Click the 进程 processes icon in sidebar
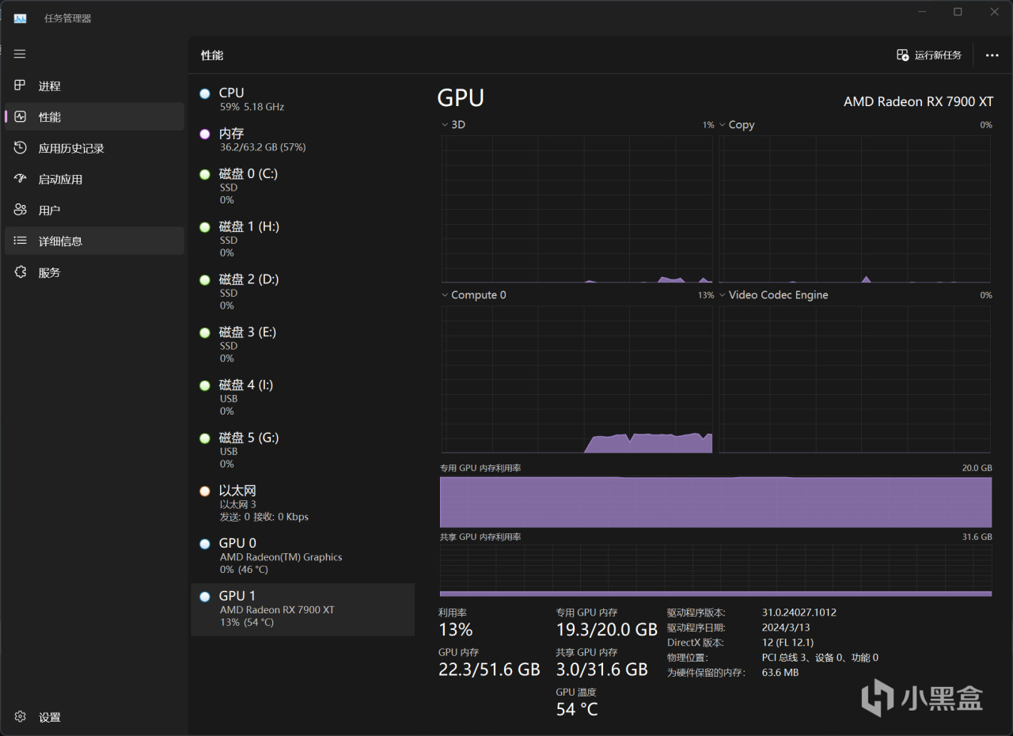The image size is (1013, 736). click(21, 85)
